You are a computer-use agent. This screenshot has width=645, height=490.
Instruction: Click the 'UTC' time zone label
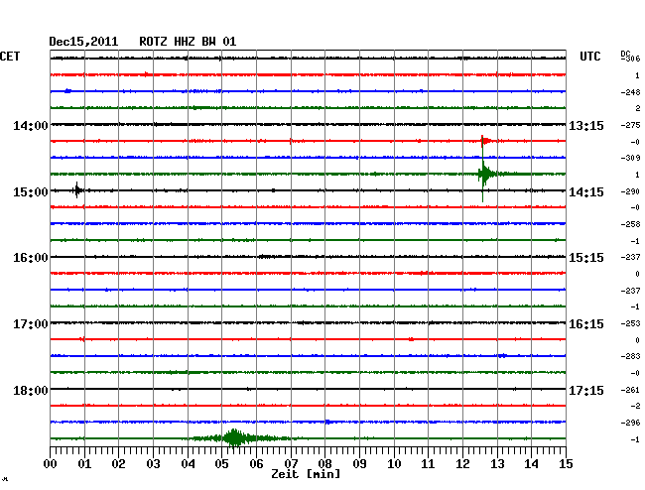coord(589,57)
